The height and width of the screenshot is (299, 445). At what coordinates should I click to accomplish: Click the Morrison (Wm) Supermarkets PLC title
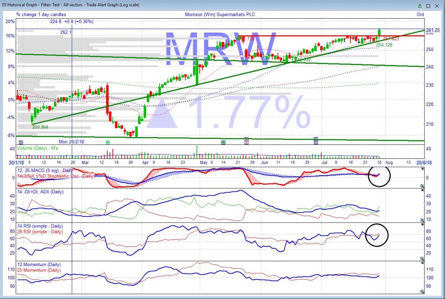220,14
